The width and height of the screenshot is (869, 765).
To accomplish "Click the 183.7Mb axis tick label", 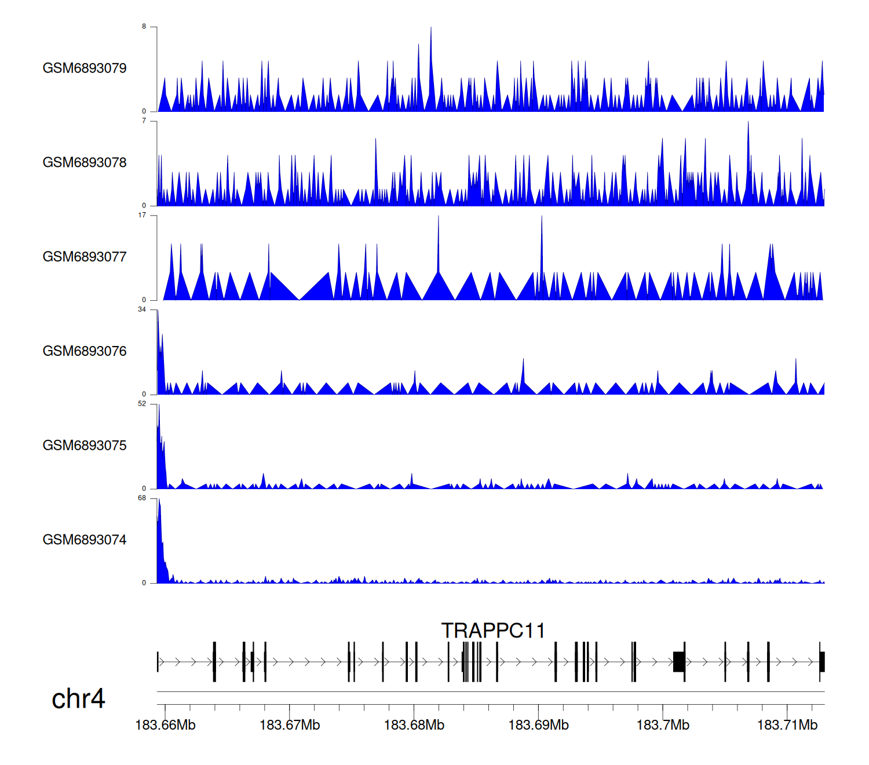I will click(663, 726).
